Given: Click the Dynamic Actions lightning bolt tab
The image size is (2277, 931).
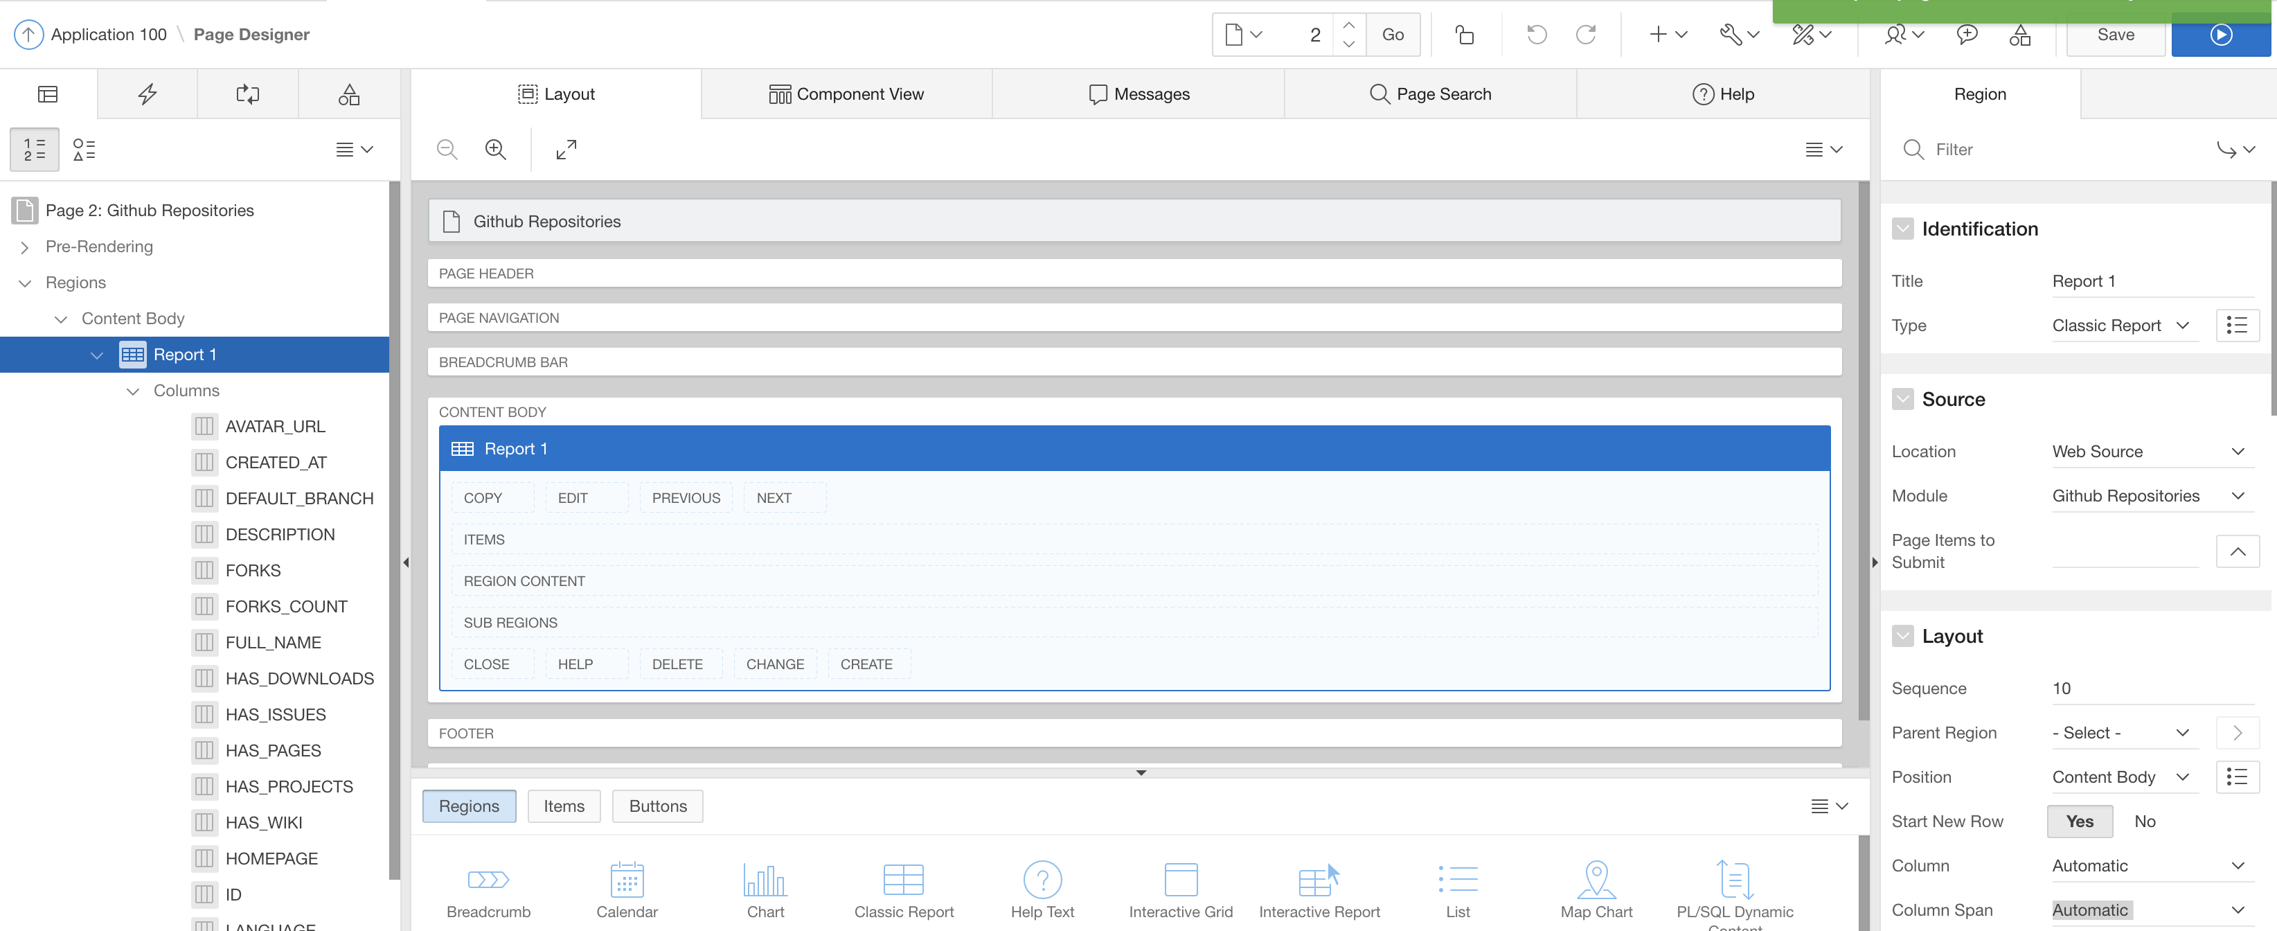Looking at the screenshot, I should (x=148, y=94).
